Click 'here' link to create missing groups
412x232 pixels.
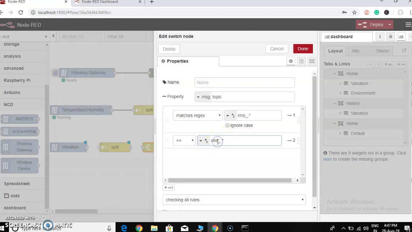[x=328, y=159]
